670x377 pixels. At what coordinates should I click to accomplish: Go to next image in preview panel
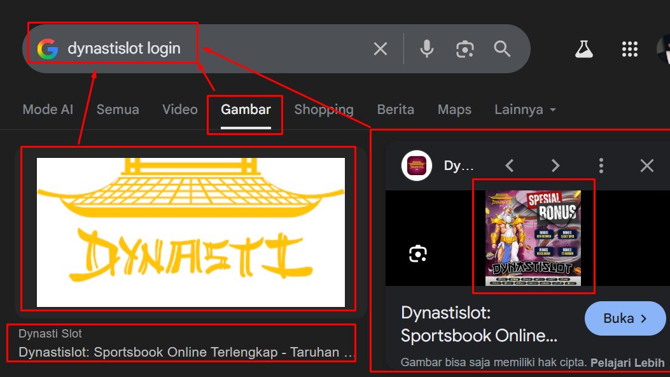555,166
